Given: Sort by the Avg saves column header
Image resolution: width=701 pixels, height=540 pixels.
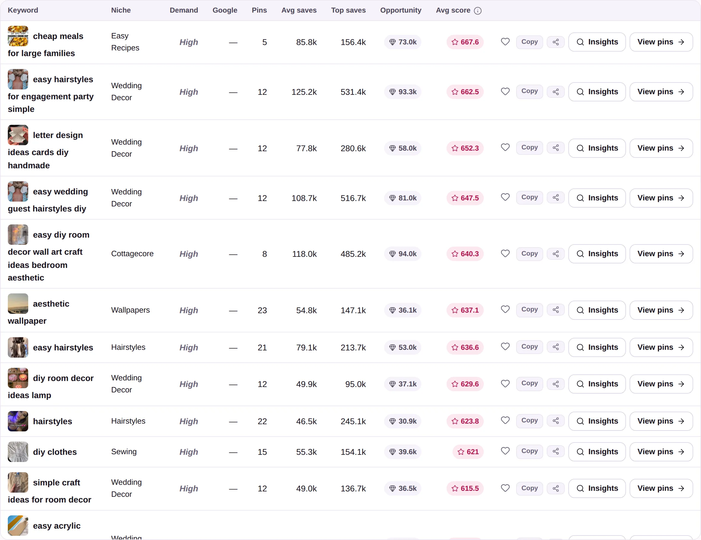Looking at the screenshot, I should pos(299,10).
